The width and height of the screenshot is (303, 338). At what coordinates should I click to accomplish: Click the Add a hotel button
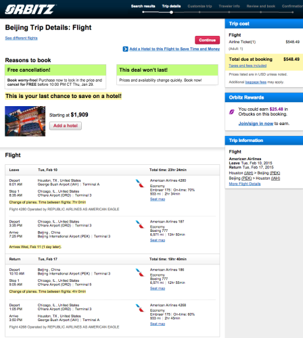point(66,126)
